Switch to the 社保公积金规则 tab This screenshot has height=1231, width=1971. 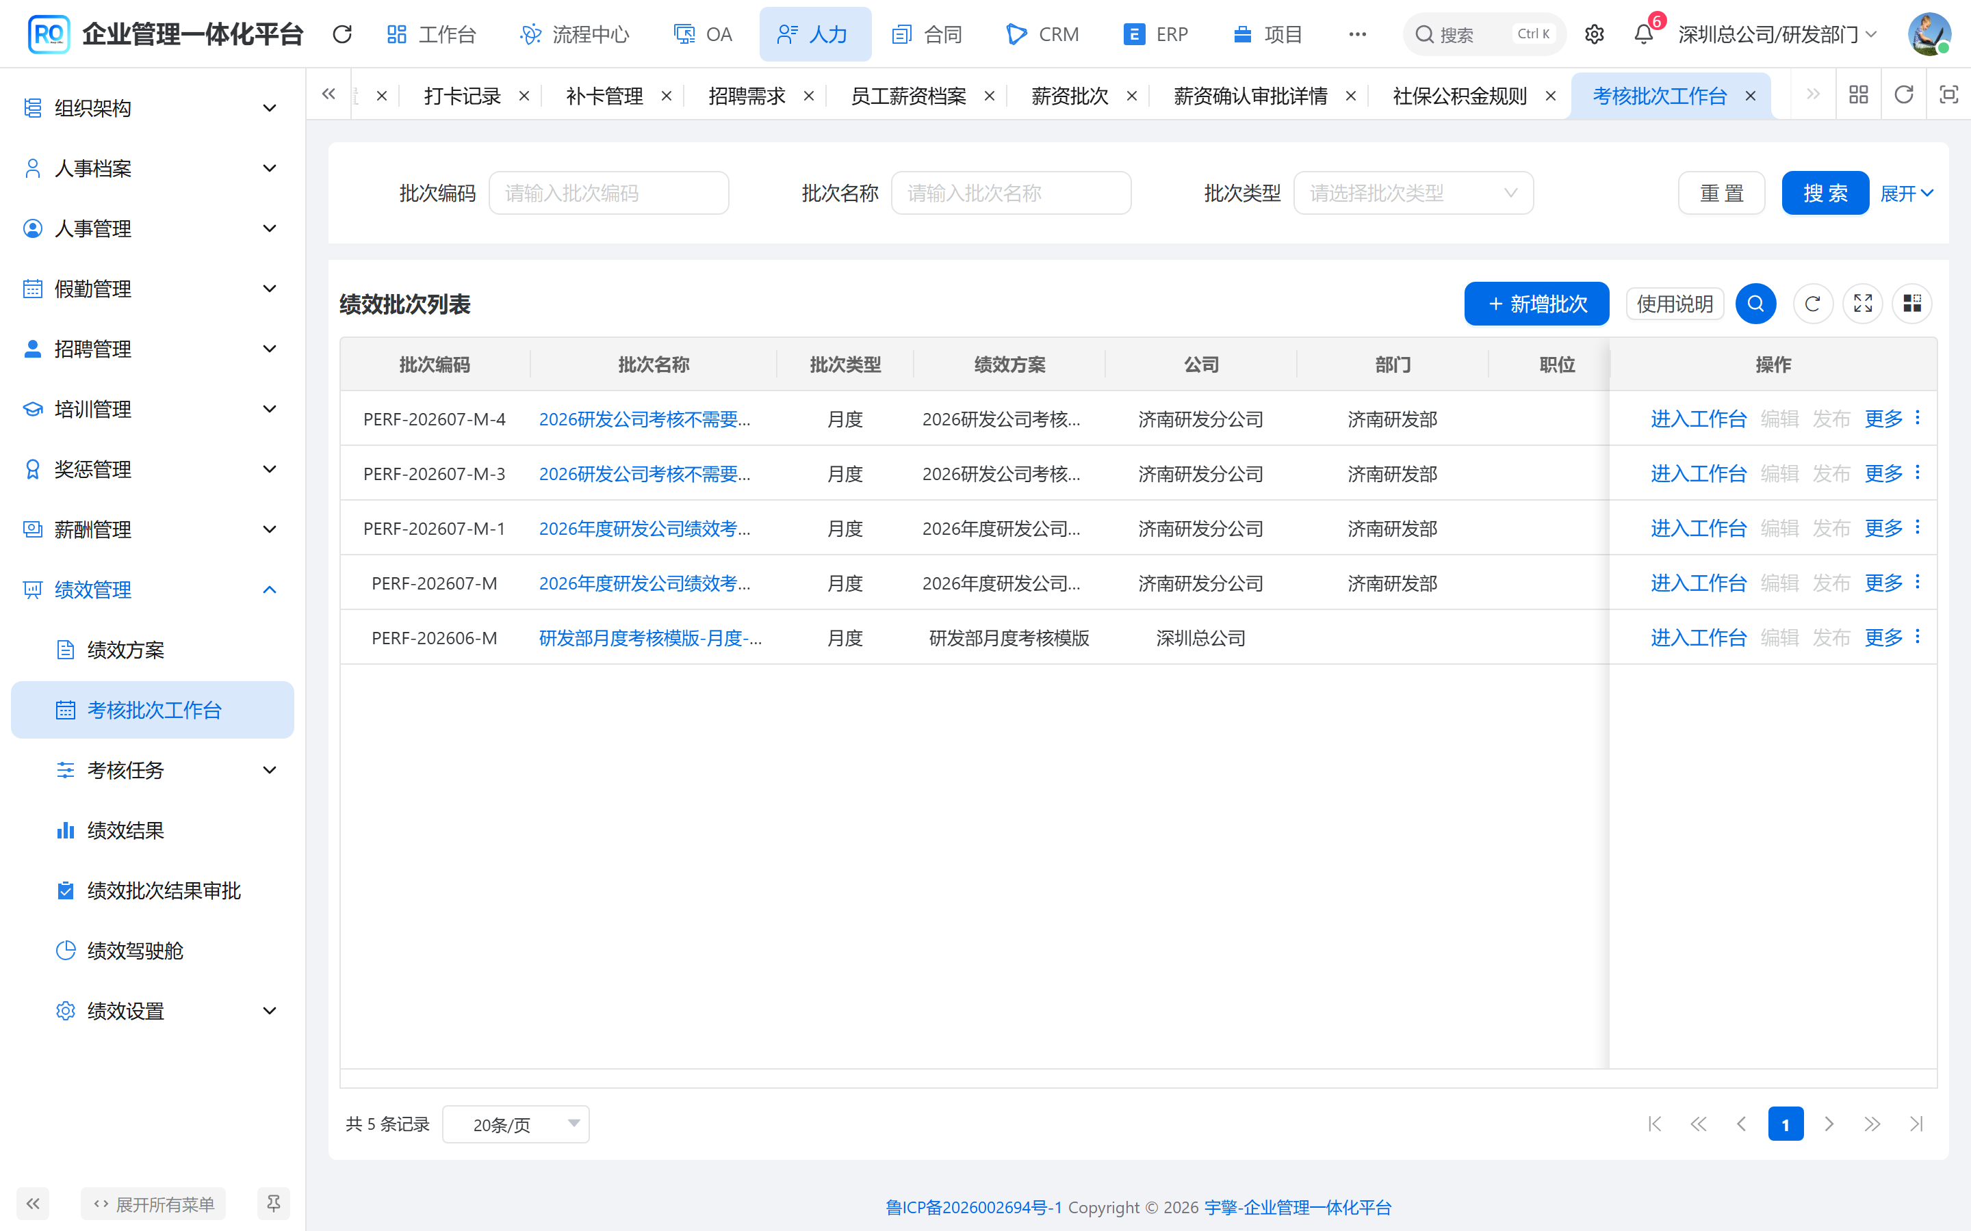click(x=1460, y=96)
